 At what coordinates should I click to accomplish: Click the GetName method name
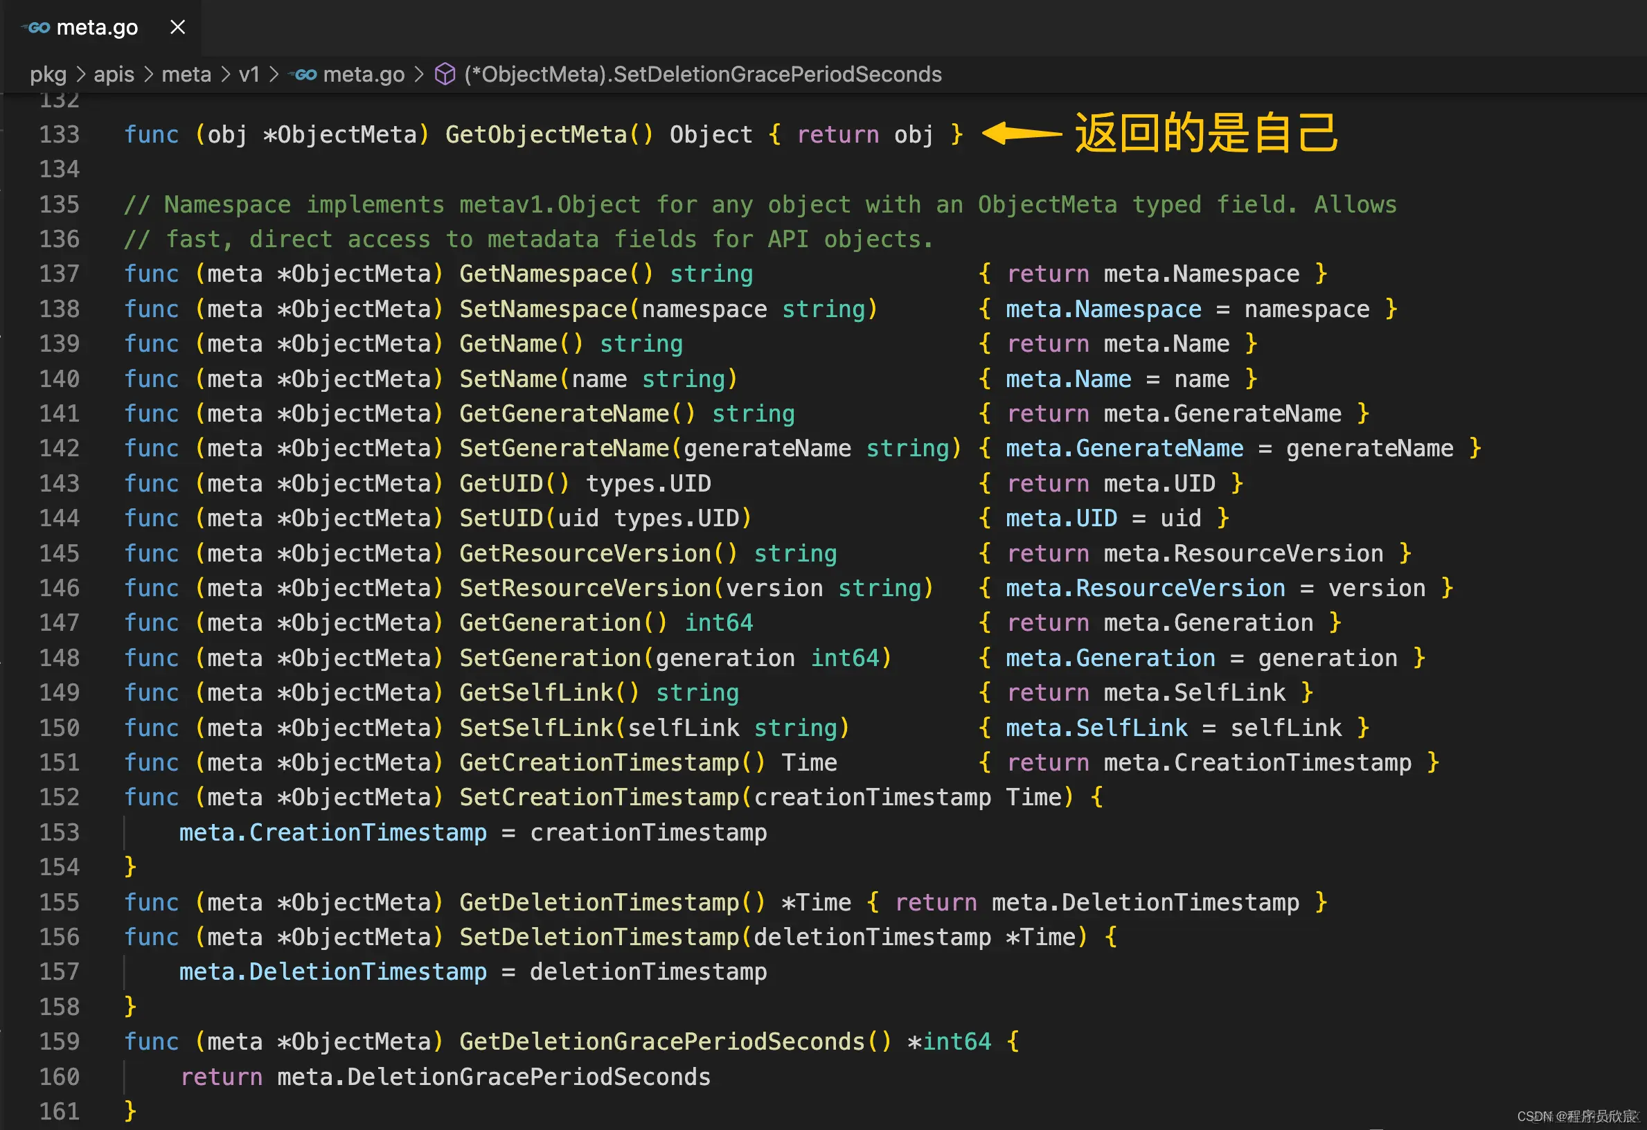pyautogui.click(x=508, y=344)
